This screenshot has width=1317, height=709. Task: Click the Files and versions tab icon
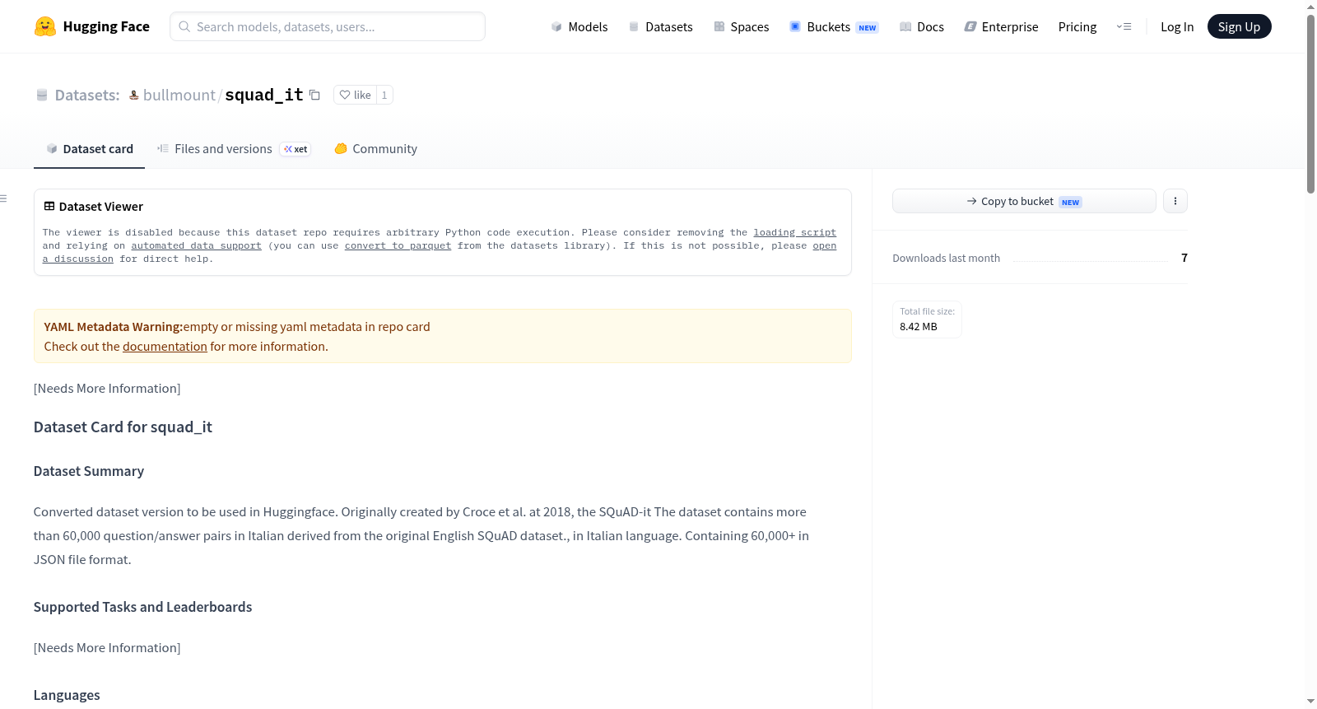(163, 149)
